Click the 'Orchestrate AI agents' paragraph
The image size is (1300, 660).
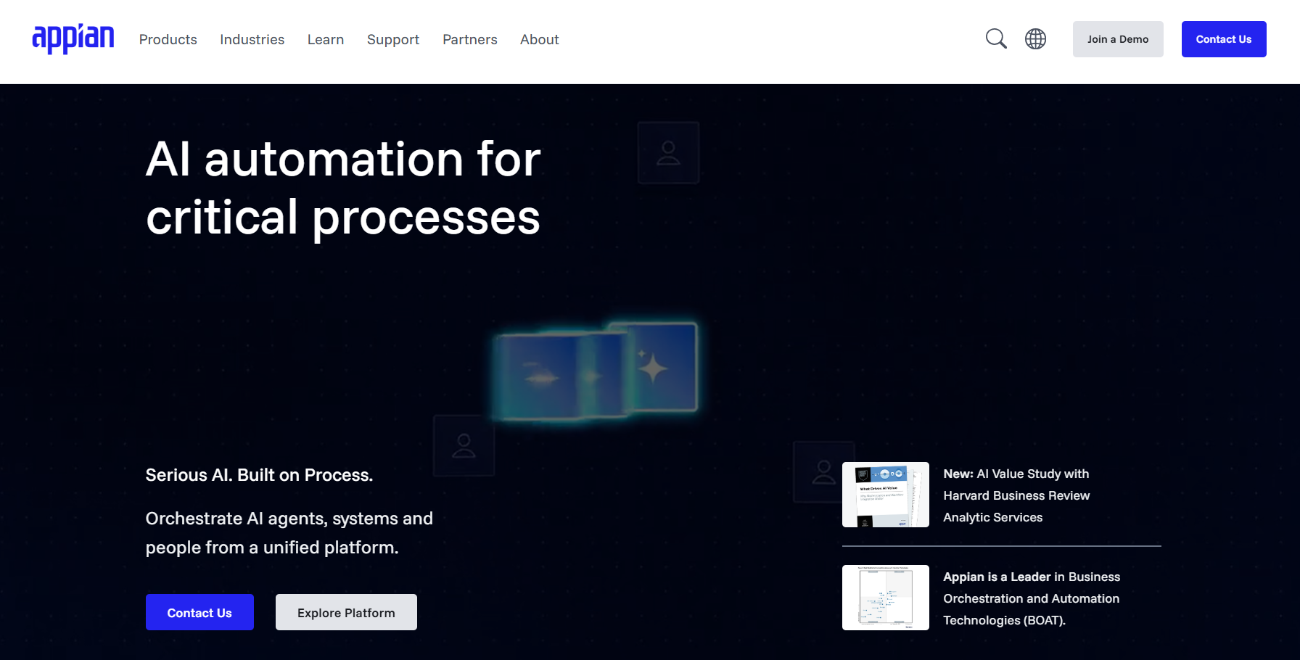pyautogui.click(x=289, y=533)
